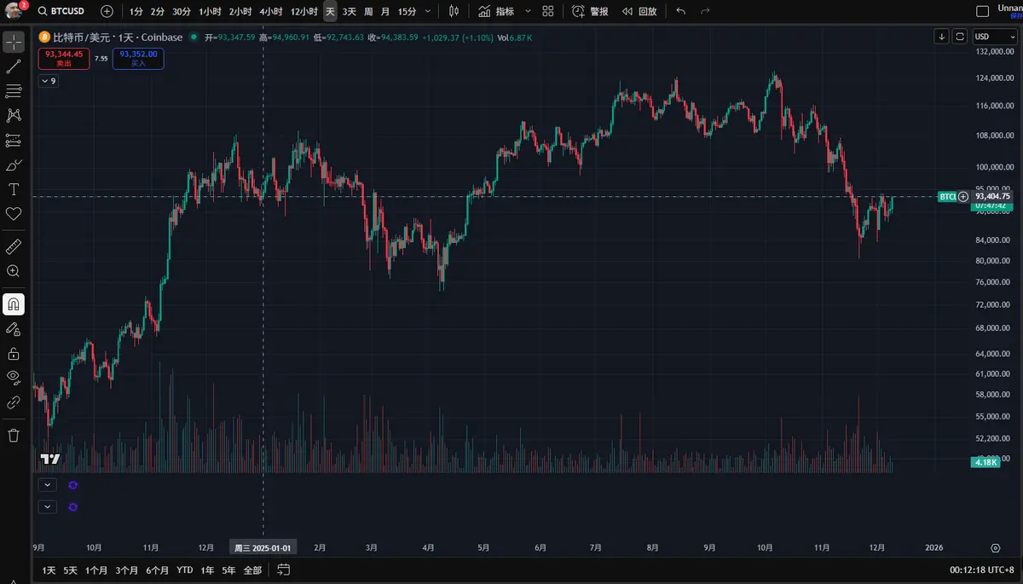The height and width of the screenshot is (584, 1023).
Task: Click the red 卖出 sell price button
Action: click(64, 58)
